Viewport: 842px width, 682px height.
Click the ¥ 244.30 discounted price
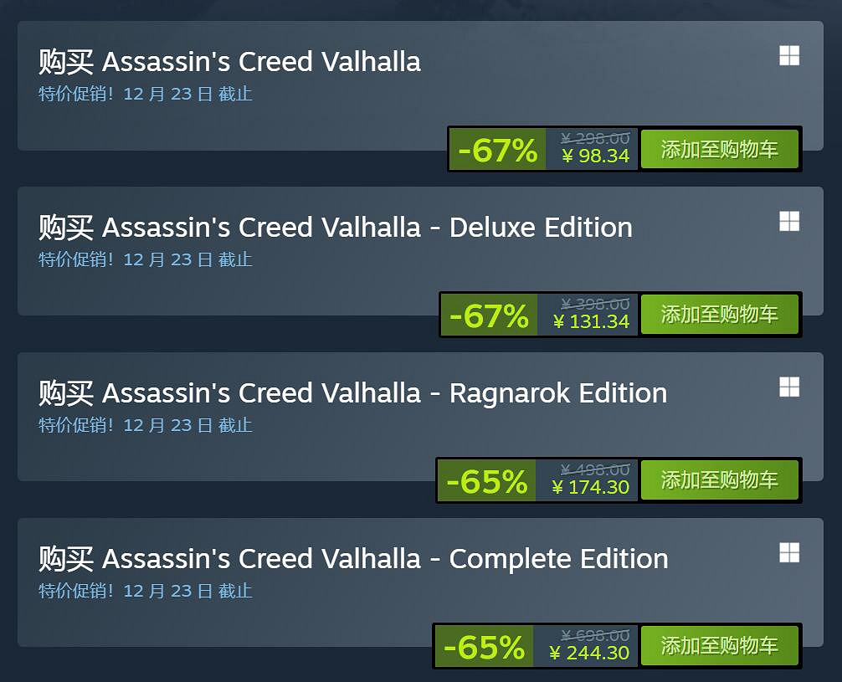pyautogui.click(x=588, y=653)
